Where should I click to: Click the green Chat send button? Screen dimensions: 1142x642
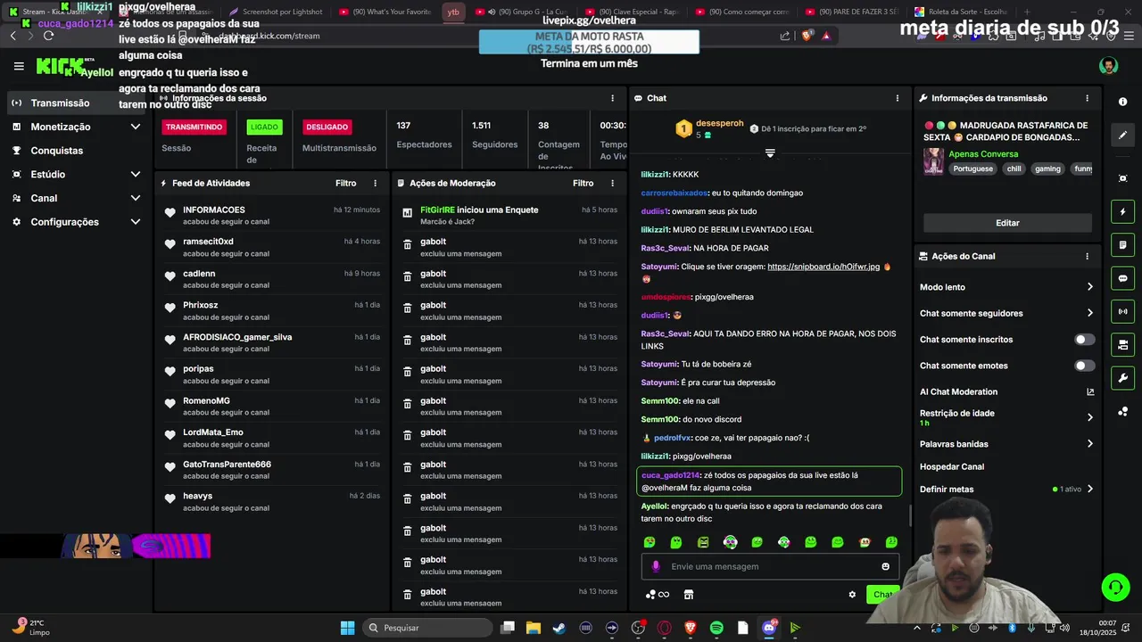(x=881, y=595)
